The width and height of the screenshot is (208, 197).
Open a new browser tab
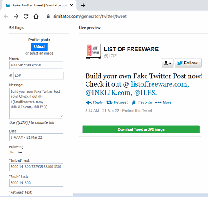83,6
